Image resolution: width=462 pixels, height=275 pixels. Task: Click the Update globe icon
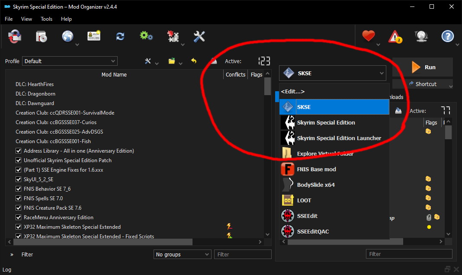point(421,36)
